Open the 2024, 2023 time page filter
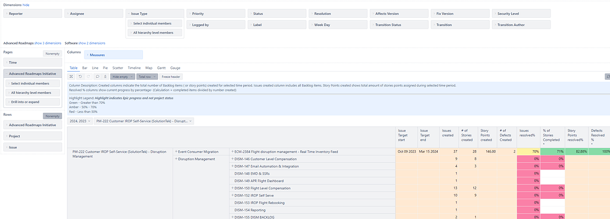 click(80, 121)
